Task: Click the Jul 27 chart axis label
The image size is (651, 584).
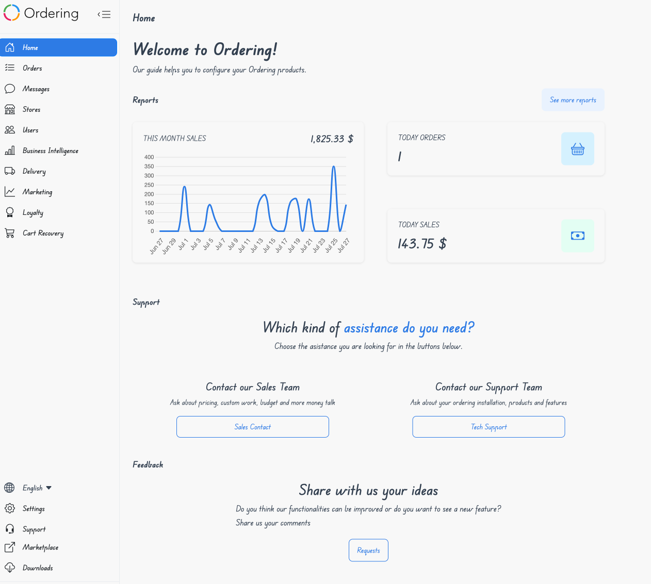Action: 344,245
